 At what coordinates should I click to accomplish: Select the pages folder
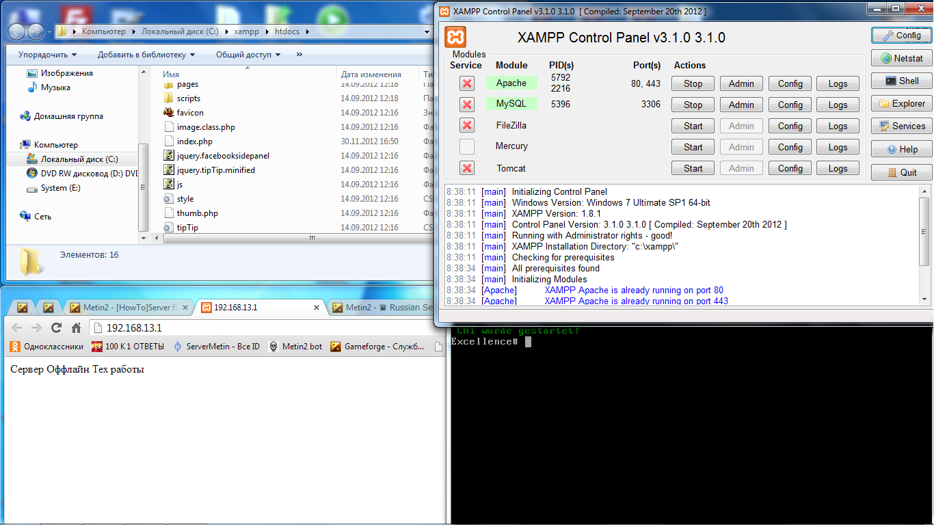(x=181, y=84)
